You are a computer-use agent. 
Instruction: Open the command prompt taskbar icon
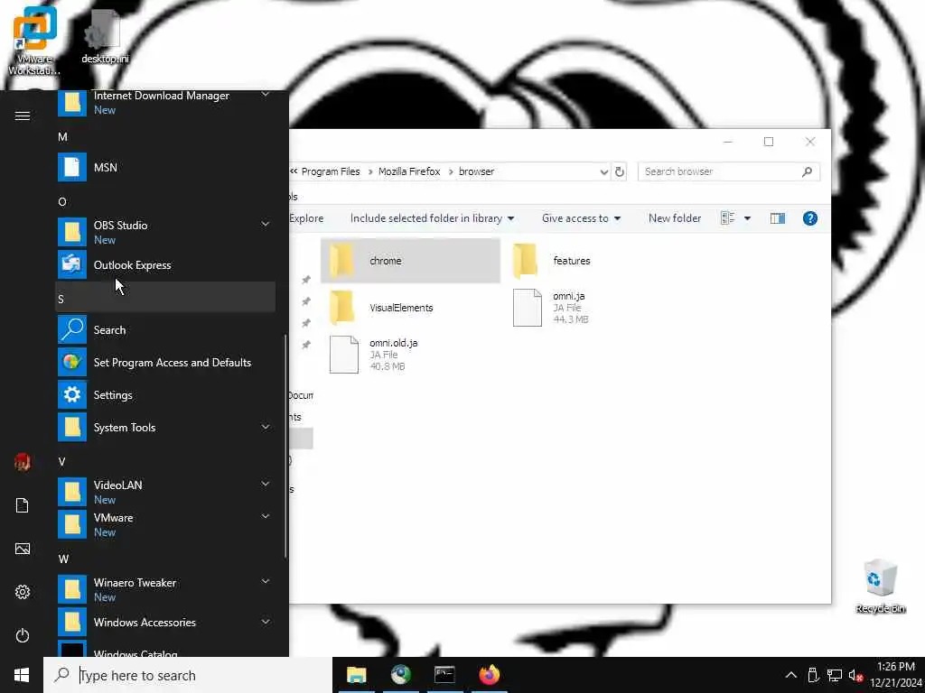[x=444, y=675]
